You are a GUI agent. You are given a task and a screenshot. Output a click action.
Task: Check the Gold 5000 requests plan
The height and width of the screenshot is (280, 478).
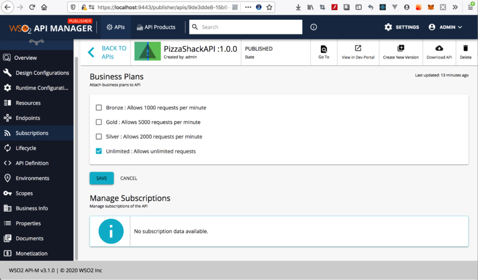pos(99,122)
